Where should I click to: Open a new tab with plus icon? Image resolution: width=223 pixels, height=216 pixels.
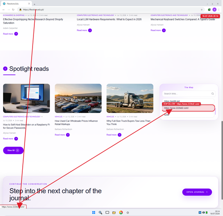click(34, 4)
